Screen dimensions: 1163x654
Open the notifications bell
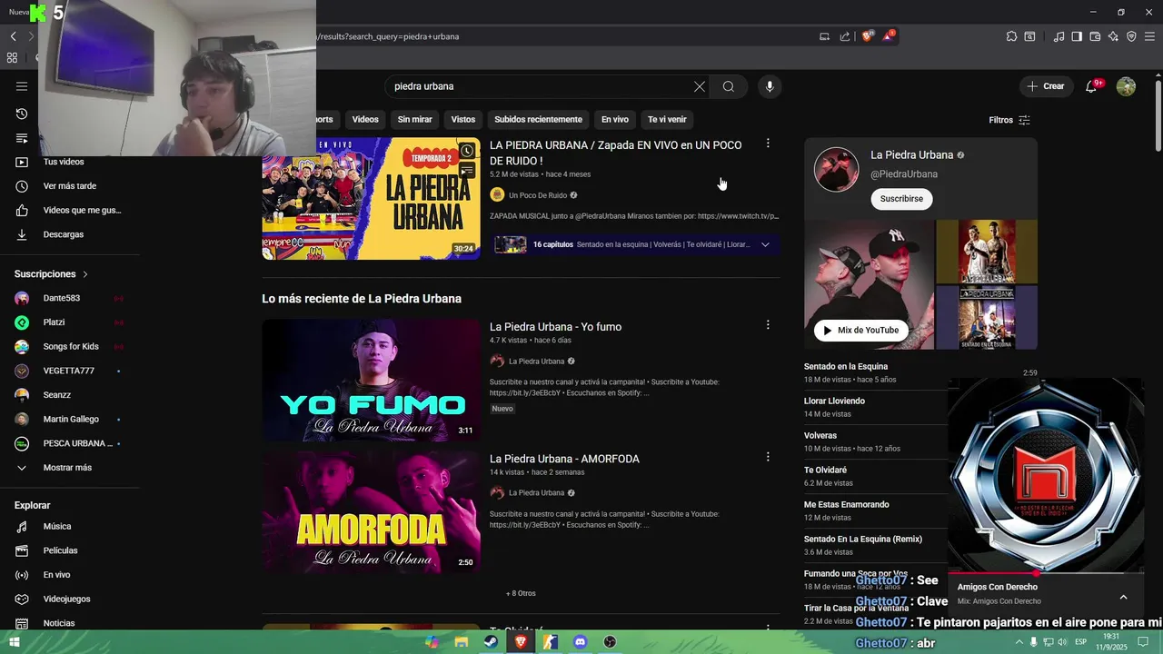(x=1092, y=86)
